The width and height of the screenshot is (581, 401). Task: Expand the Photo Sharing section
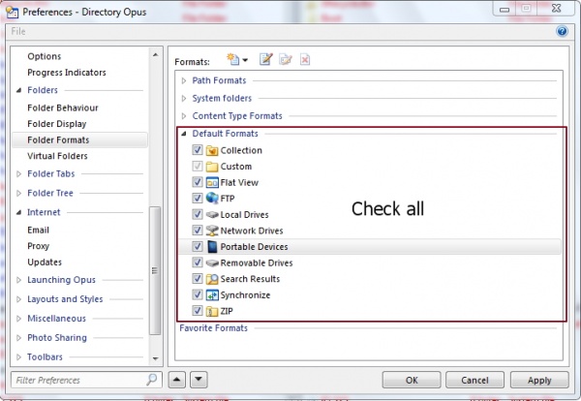click(19, 338)
